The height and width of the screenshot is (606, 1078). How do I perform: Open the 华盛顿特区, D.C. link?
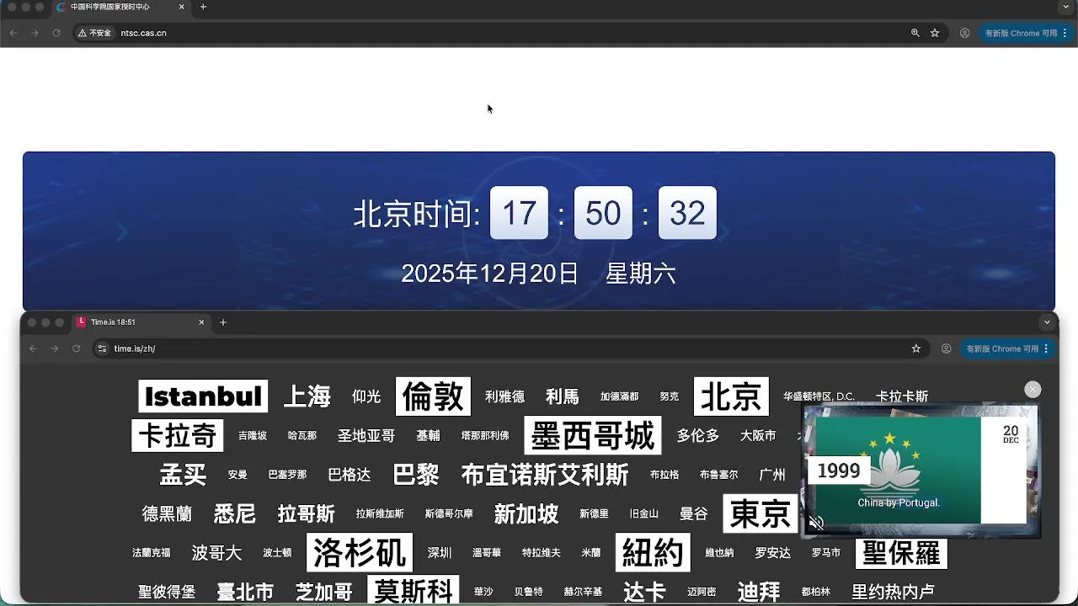[819, 396]
